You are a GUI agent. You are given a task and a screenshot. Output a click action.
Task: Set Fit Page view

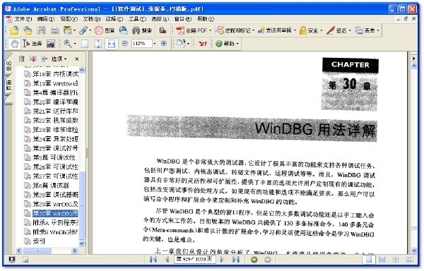coord(98,44)
